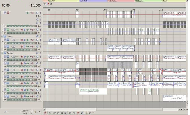Click volume fader of track 23

click(14, 30)
